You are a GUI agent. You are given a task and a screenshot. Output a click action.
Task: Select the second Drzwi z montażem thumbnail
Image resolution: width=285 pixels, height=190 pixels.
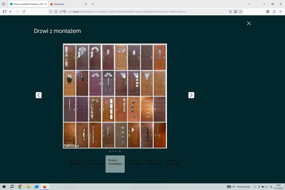click(96, 164)
